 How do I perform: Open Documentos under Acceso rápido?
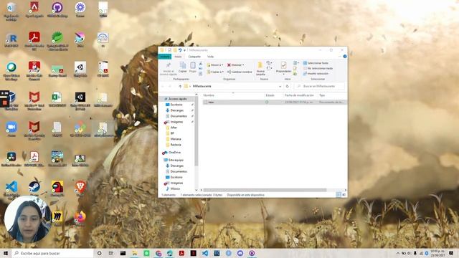pos(179,116)
